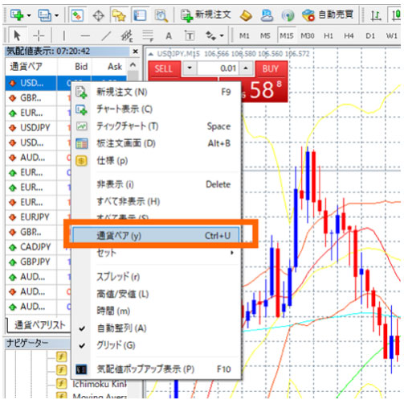Close the 気配値表示 Market Watch panel
Image resolution: width=404 pixels, height=400 pixels.
pyautogui.click(x=136, y=52)
